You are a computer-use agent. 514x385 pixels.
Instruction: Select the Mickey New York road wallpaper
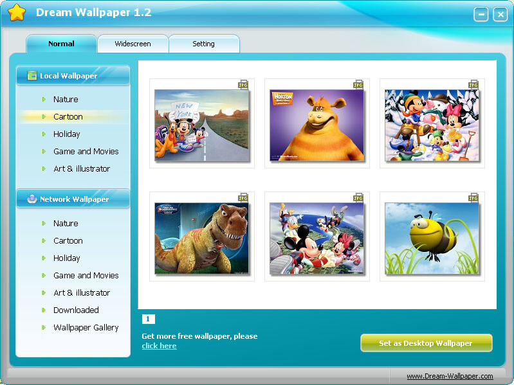tap(202, 126)
